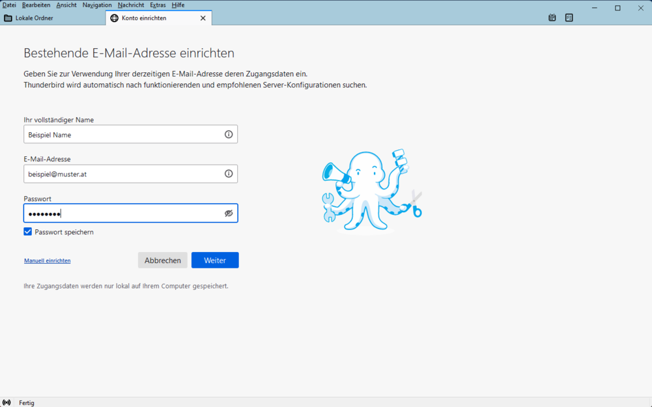Open the Ansicht menu
The width and height of the screenshot is (652, 407).
click(x=66, y=5)
